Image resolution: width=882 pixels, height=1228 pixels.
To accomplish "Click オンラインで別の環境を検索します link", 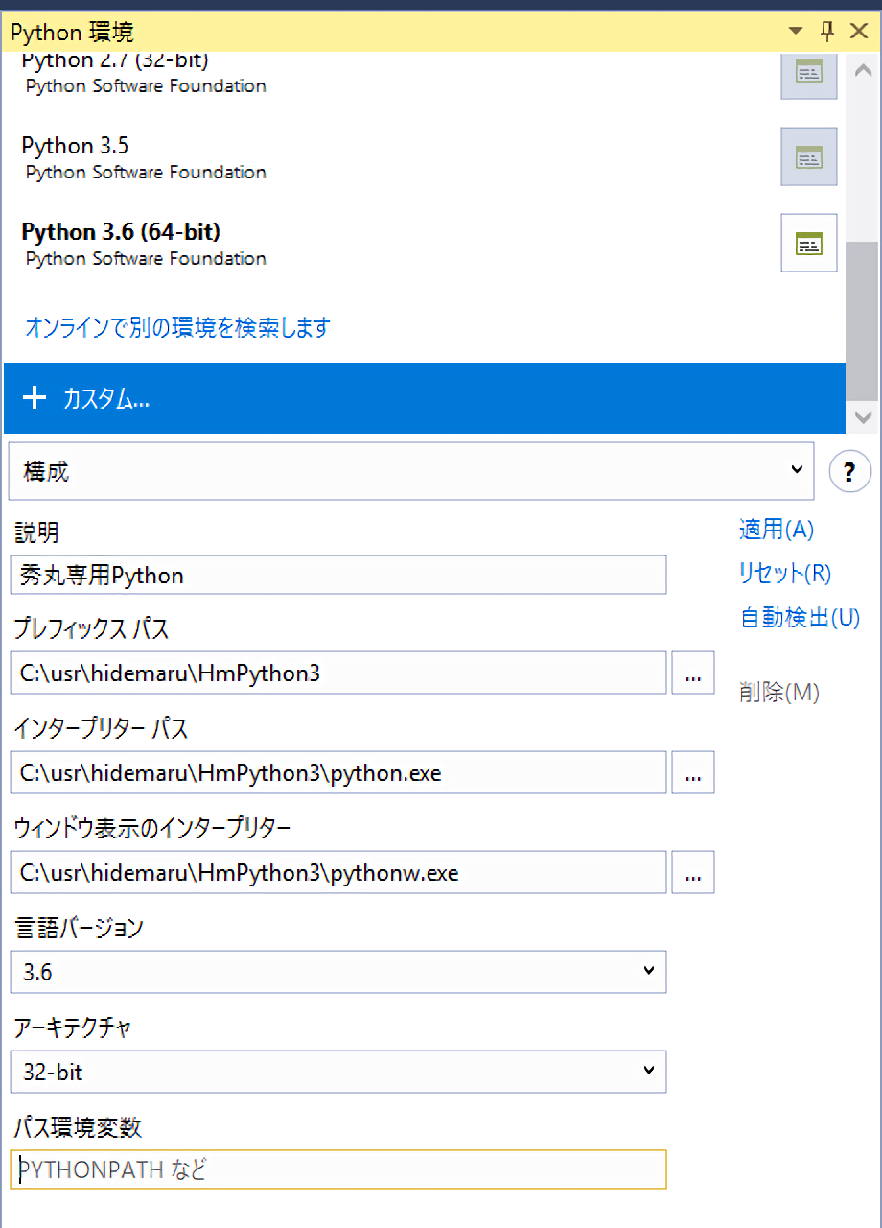I will point(176,328).
